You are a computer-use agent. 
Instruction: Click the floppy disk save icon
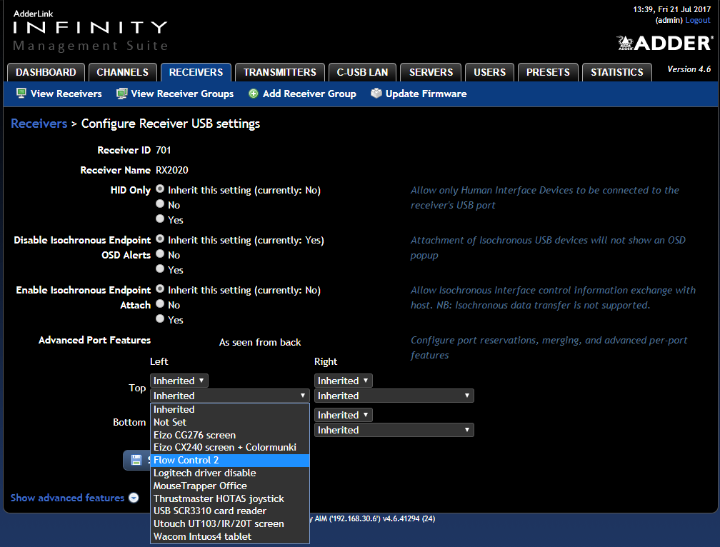point(136,460)
